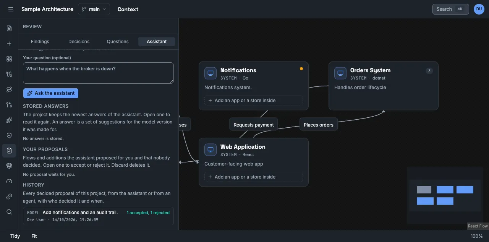Image resolution: width=489 pixels, height=242 pixels.
Task: Open the sparkles sidebar icon
Action: 9,120
